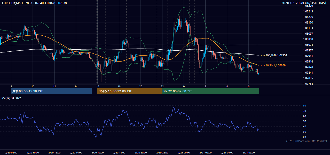Click the London 16:00-22:00 JST session bar

(129, 91)
